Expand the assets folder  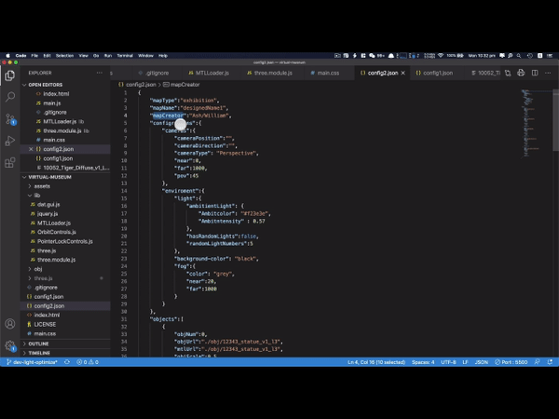coord(43,185)
